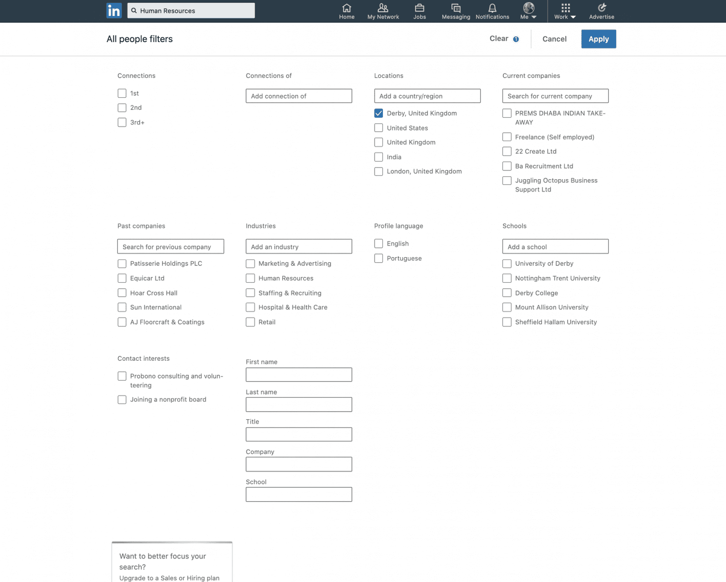Tick the Equicar Ltd checkbox

point(122,278)
